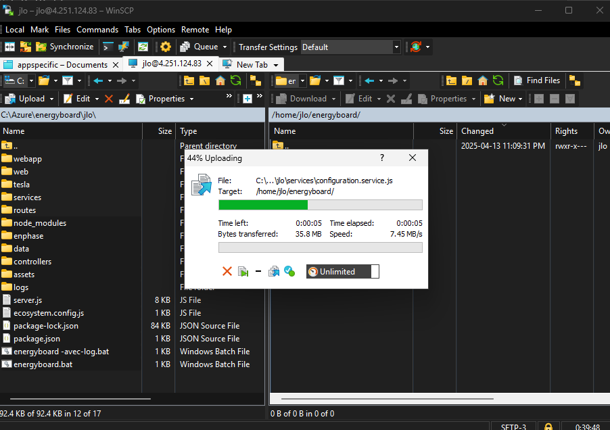610x430 pixels.
Task: Click the blue plus Select Files icon in local toolbar
Action: coord(248,99)
